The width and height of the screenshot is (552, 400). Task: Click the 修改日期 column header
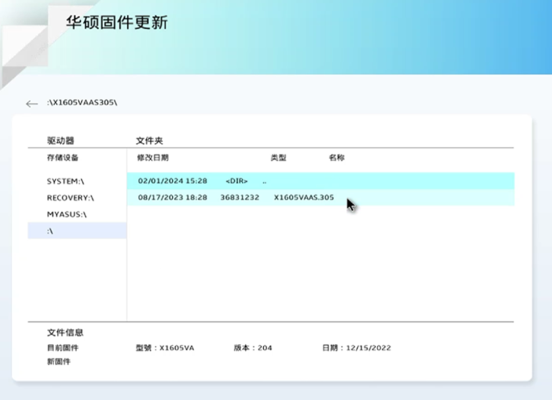(x=153, y=158)
